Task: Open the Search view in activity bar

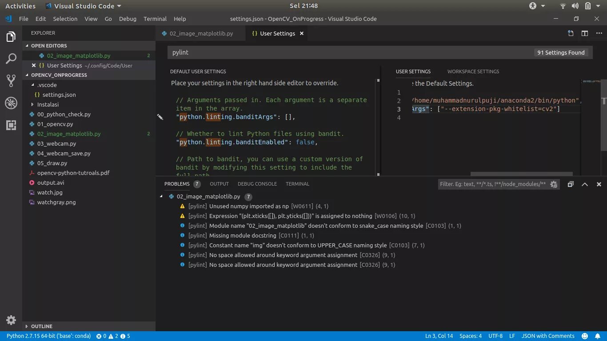Action: (x=11, y=58)
